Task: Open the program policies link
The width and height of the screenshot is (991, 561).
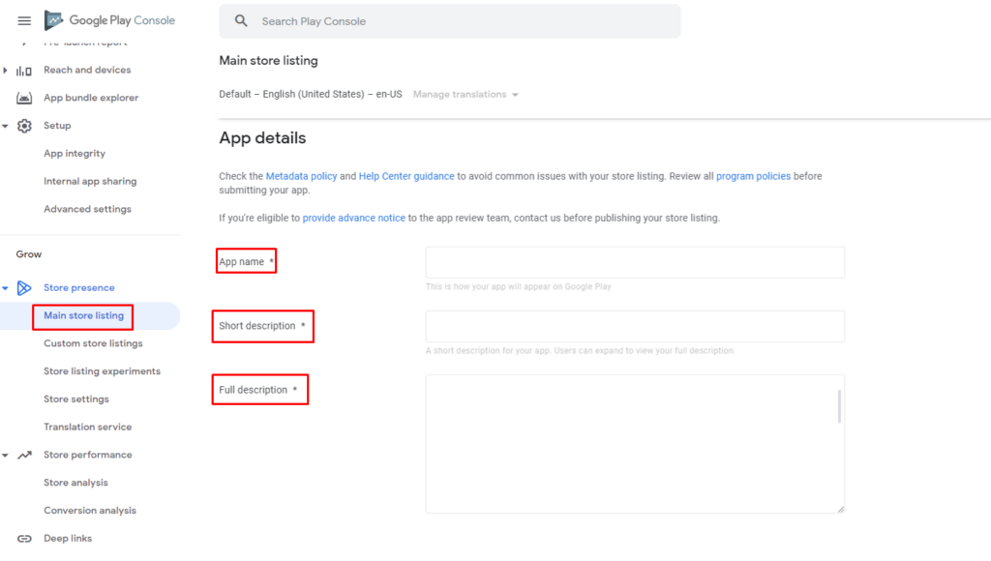Action: [x=753, y=176]
